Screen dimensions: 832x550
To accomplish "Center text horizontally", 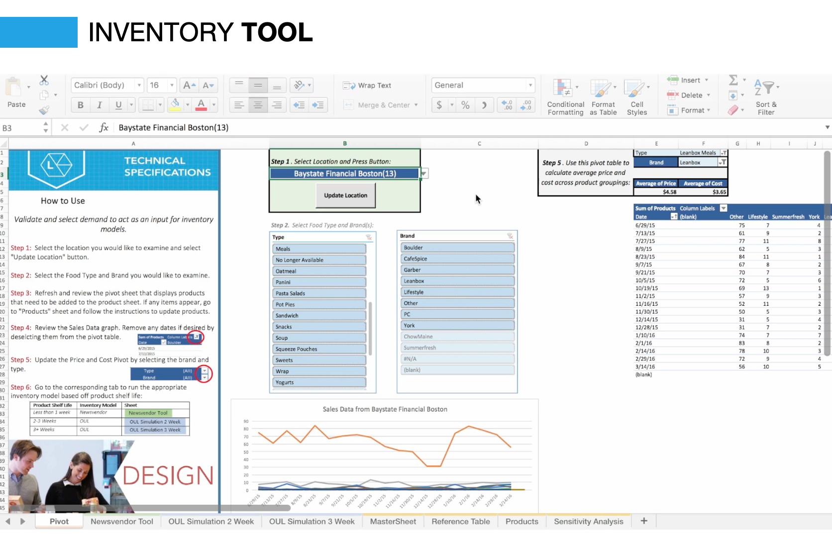I will (x=258, y=105).
